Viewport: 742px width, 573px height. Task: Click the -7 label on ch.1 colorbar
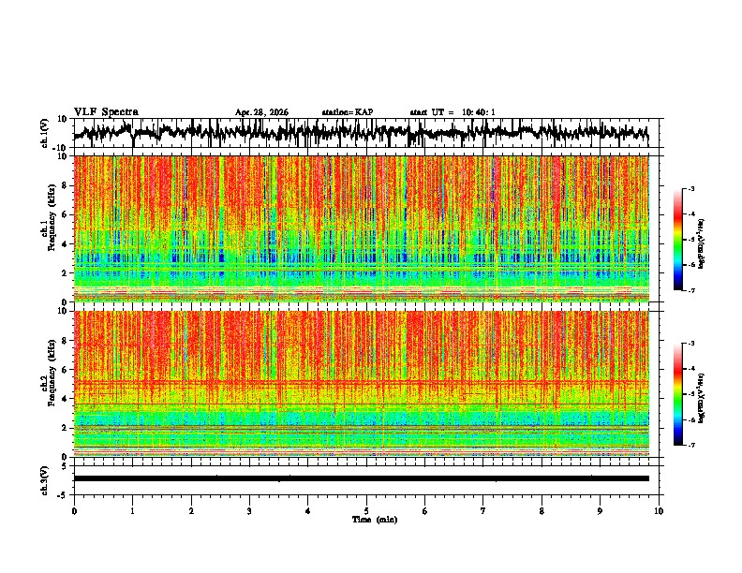click(691, 290)
